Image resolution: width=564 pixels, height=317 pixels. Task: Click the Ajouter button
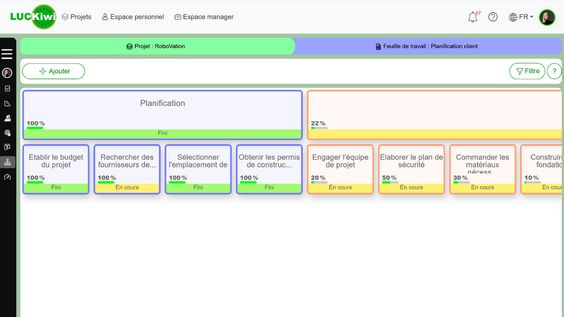click(53, 71)
